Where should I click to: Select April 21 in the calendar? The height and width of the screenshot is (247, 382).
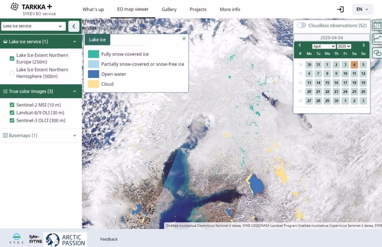click(318, 91)
